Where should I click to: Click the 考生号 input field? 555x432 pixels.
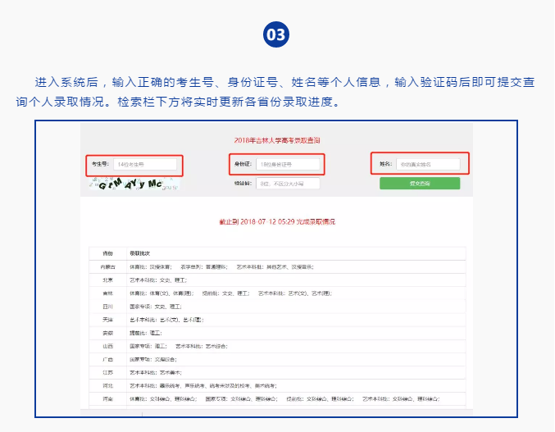pyautogui.click(x=145, y=165)
